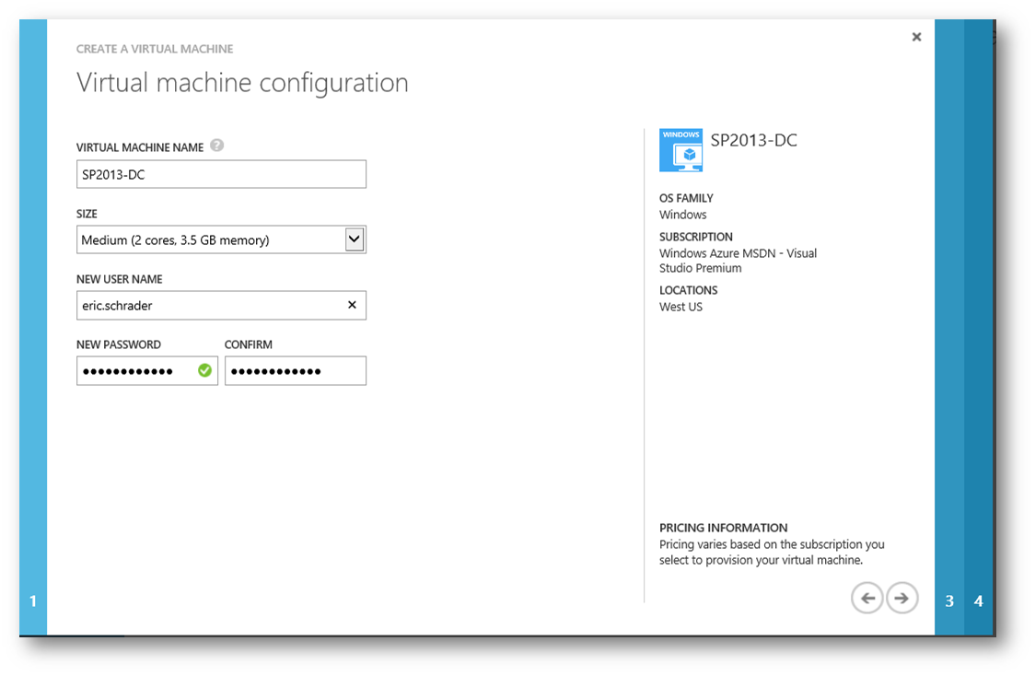Viewport: 1035px width, 676px height.
Task: Click the 'CONFIRM' label
Action: click(x=249, y=344)
